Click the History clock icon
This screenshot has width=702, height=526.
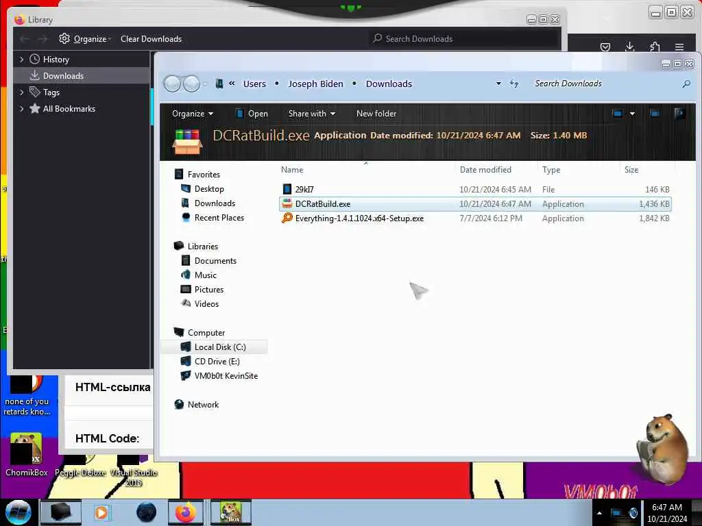(34, 59)
